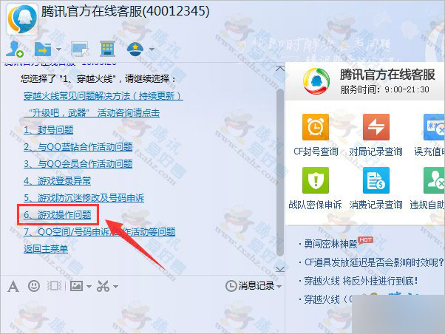Click the yellow building app icon
This screenshot has height=334, width=445.
pyautogui.click(x=108, y=49)
